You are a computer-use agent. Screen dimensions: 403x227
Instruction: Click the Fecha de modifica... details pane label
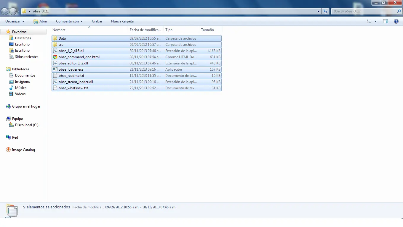point(88,207)
